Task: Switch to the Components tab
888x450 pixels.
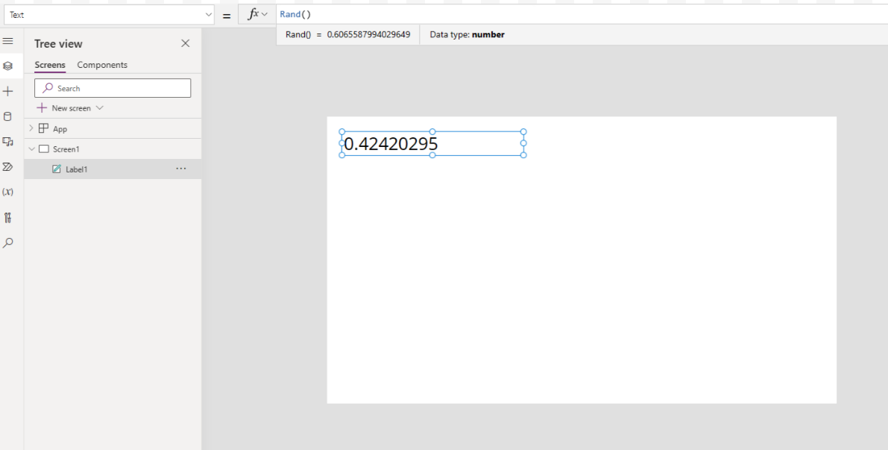Action: (x=102, y=65)
